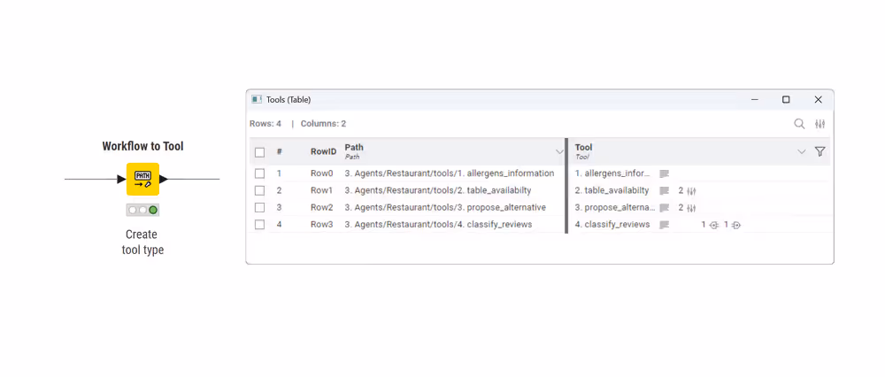The width and height of the screenshot is (885, 377).
Task: Check the box for Row2
Action: pyautogui.click(x=259, y=207)
